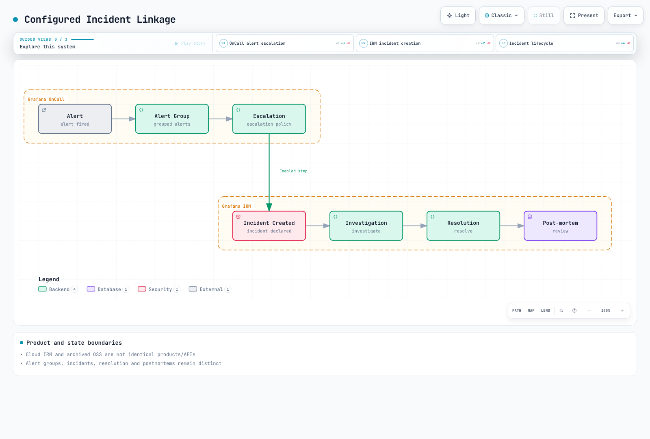Toggle External filter in legend
This screenshot has height=439, width=650.
click(x=210, y=289)
